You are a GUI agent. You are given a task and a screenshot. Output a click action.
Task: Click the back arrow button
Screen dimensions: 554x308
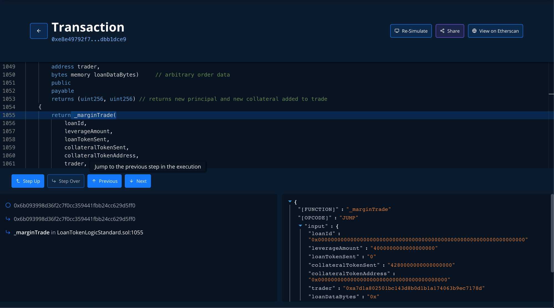39,31
